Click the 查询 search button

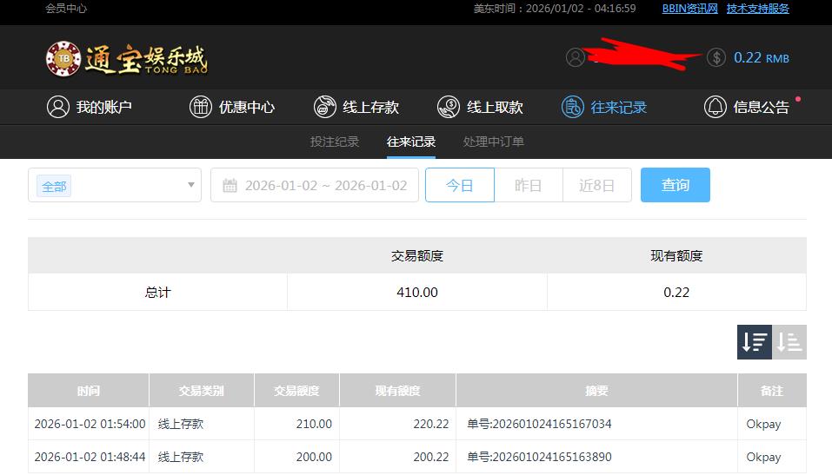(675, 185)
